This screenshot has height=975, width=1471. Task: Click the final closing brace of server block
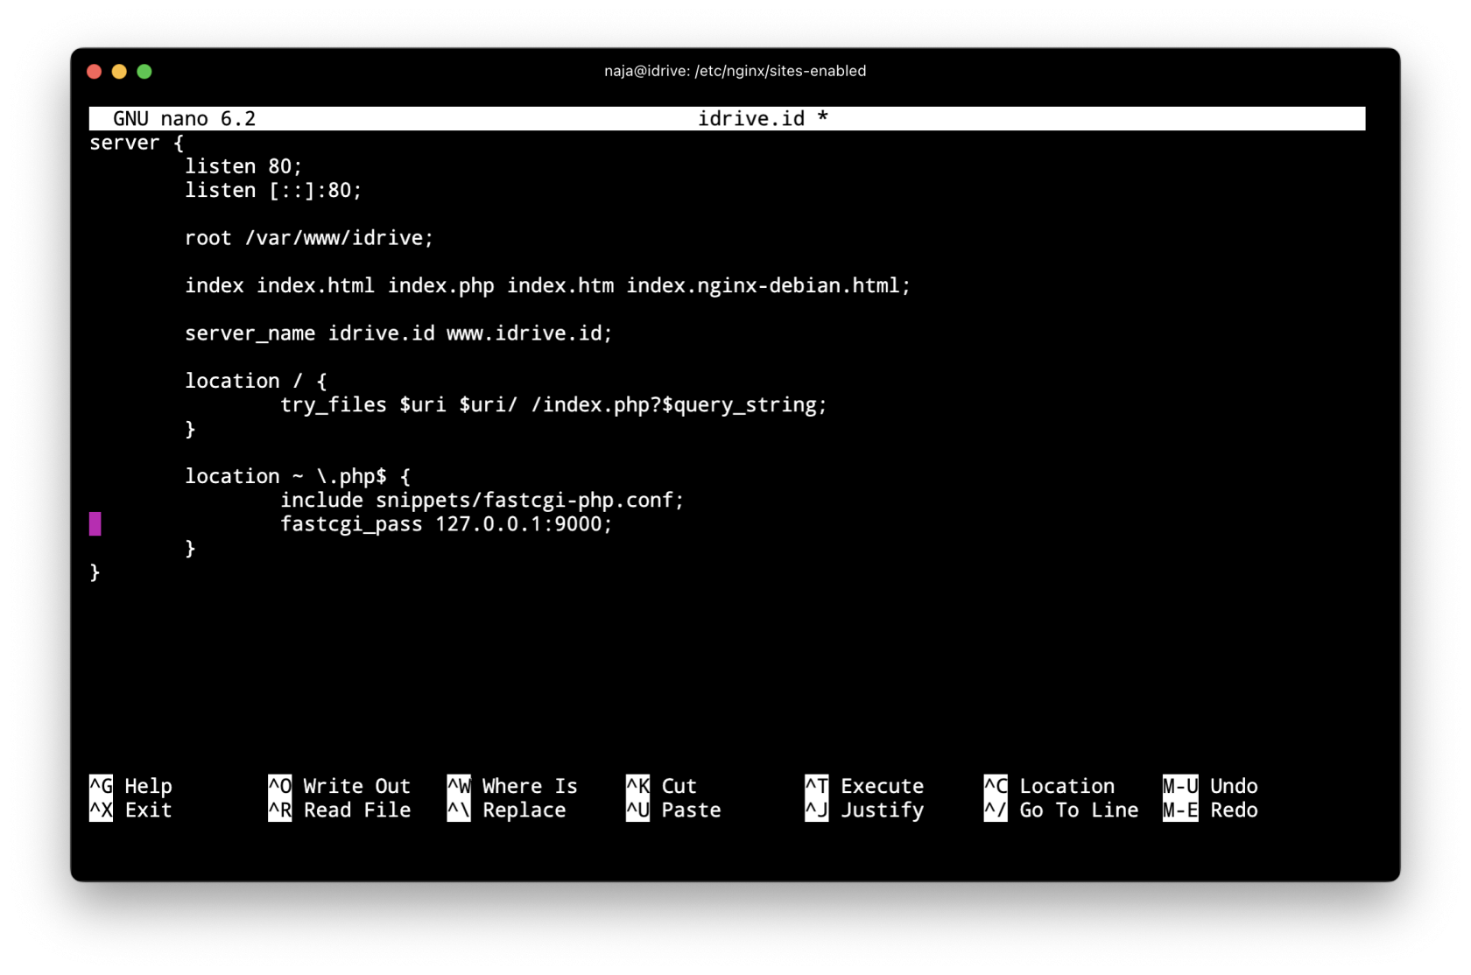(95, 572)
